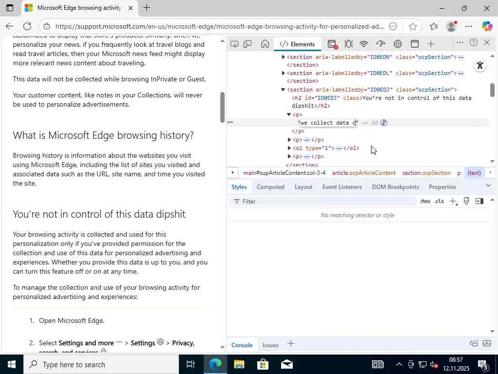This screenshot has width=498, height=374.
Task: Open the DevTools Welcome home icon
Action: 265,44
